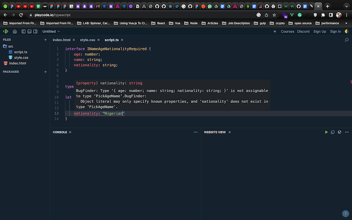
Task: Open the Untitled project dropdown
Action: 51,31
